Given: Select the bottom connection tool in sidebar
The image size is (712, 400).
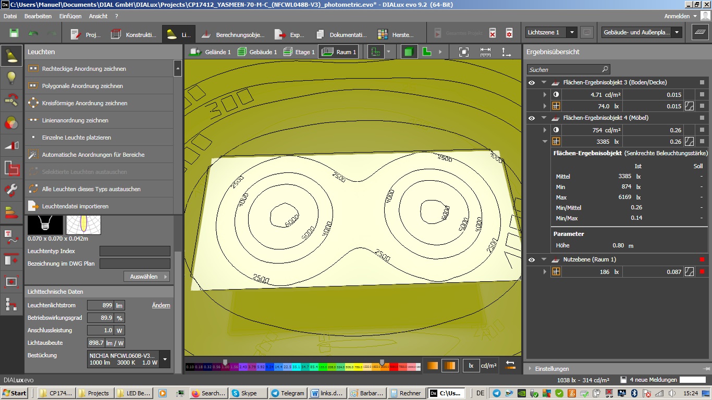Looking at the screenshot, I should (x=11, y=304).
